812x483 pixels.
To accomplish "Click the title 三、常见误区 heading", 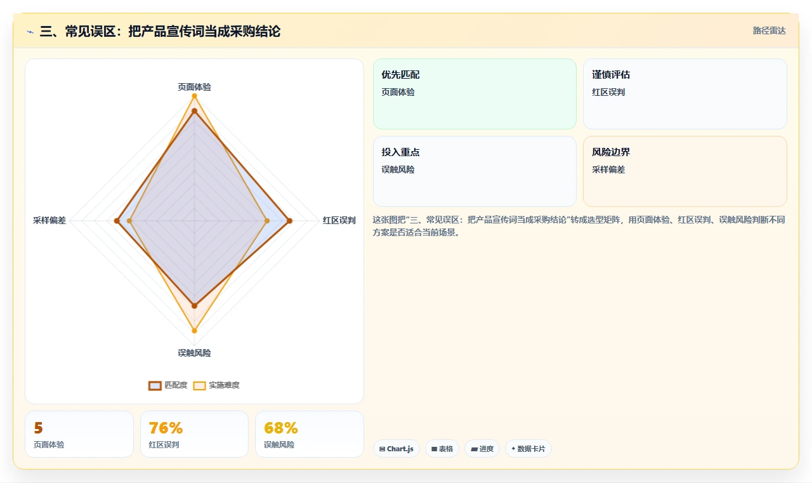I will click(x=160, y=31).
